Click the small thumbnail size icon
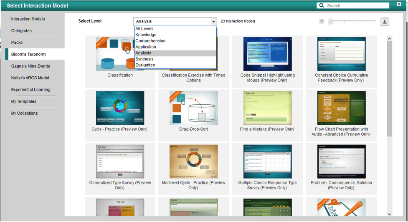This screenshot has width=408, height=222. point(322,21)
